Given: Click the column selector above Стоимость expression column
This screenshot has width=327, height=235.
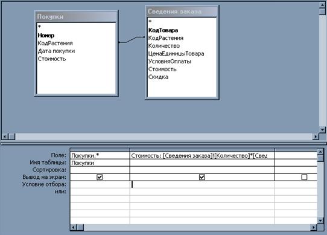Looking at the screenshot, I should (202, 150).
